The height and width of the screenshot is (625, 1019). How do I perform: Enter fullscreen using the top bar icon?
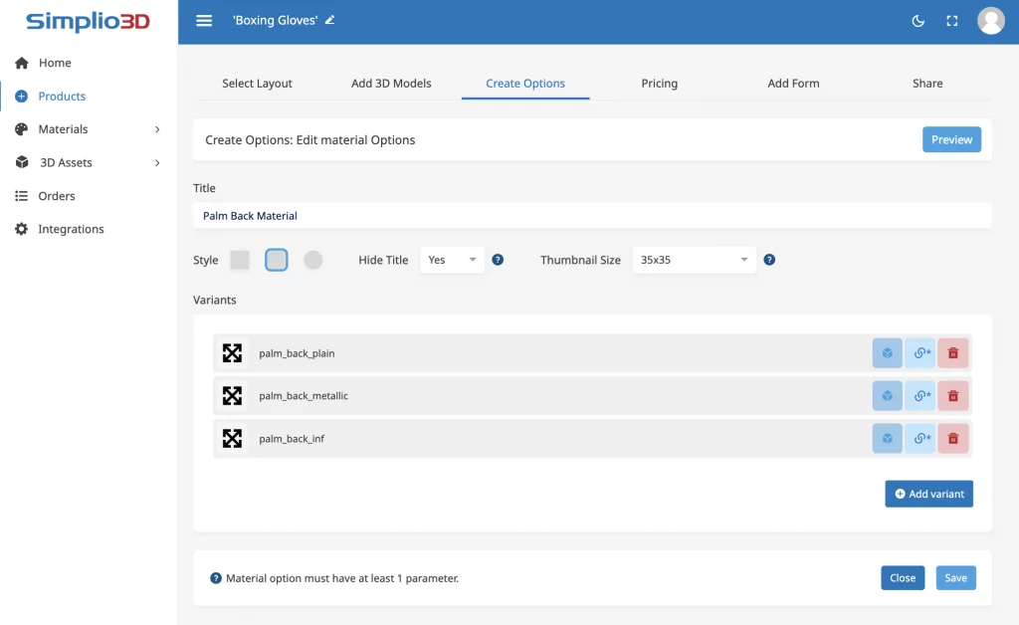click(x=951, y=20)
